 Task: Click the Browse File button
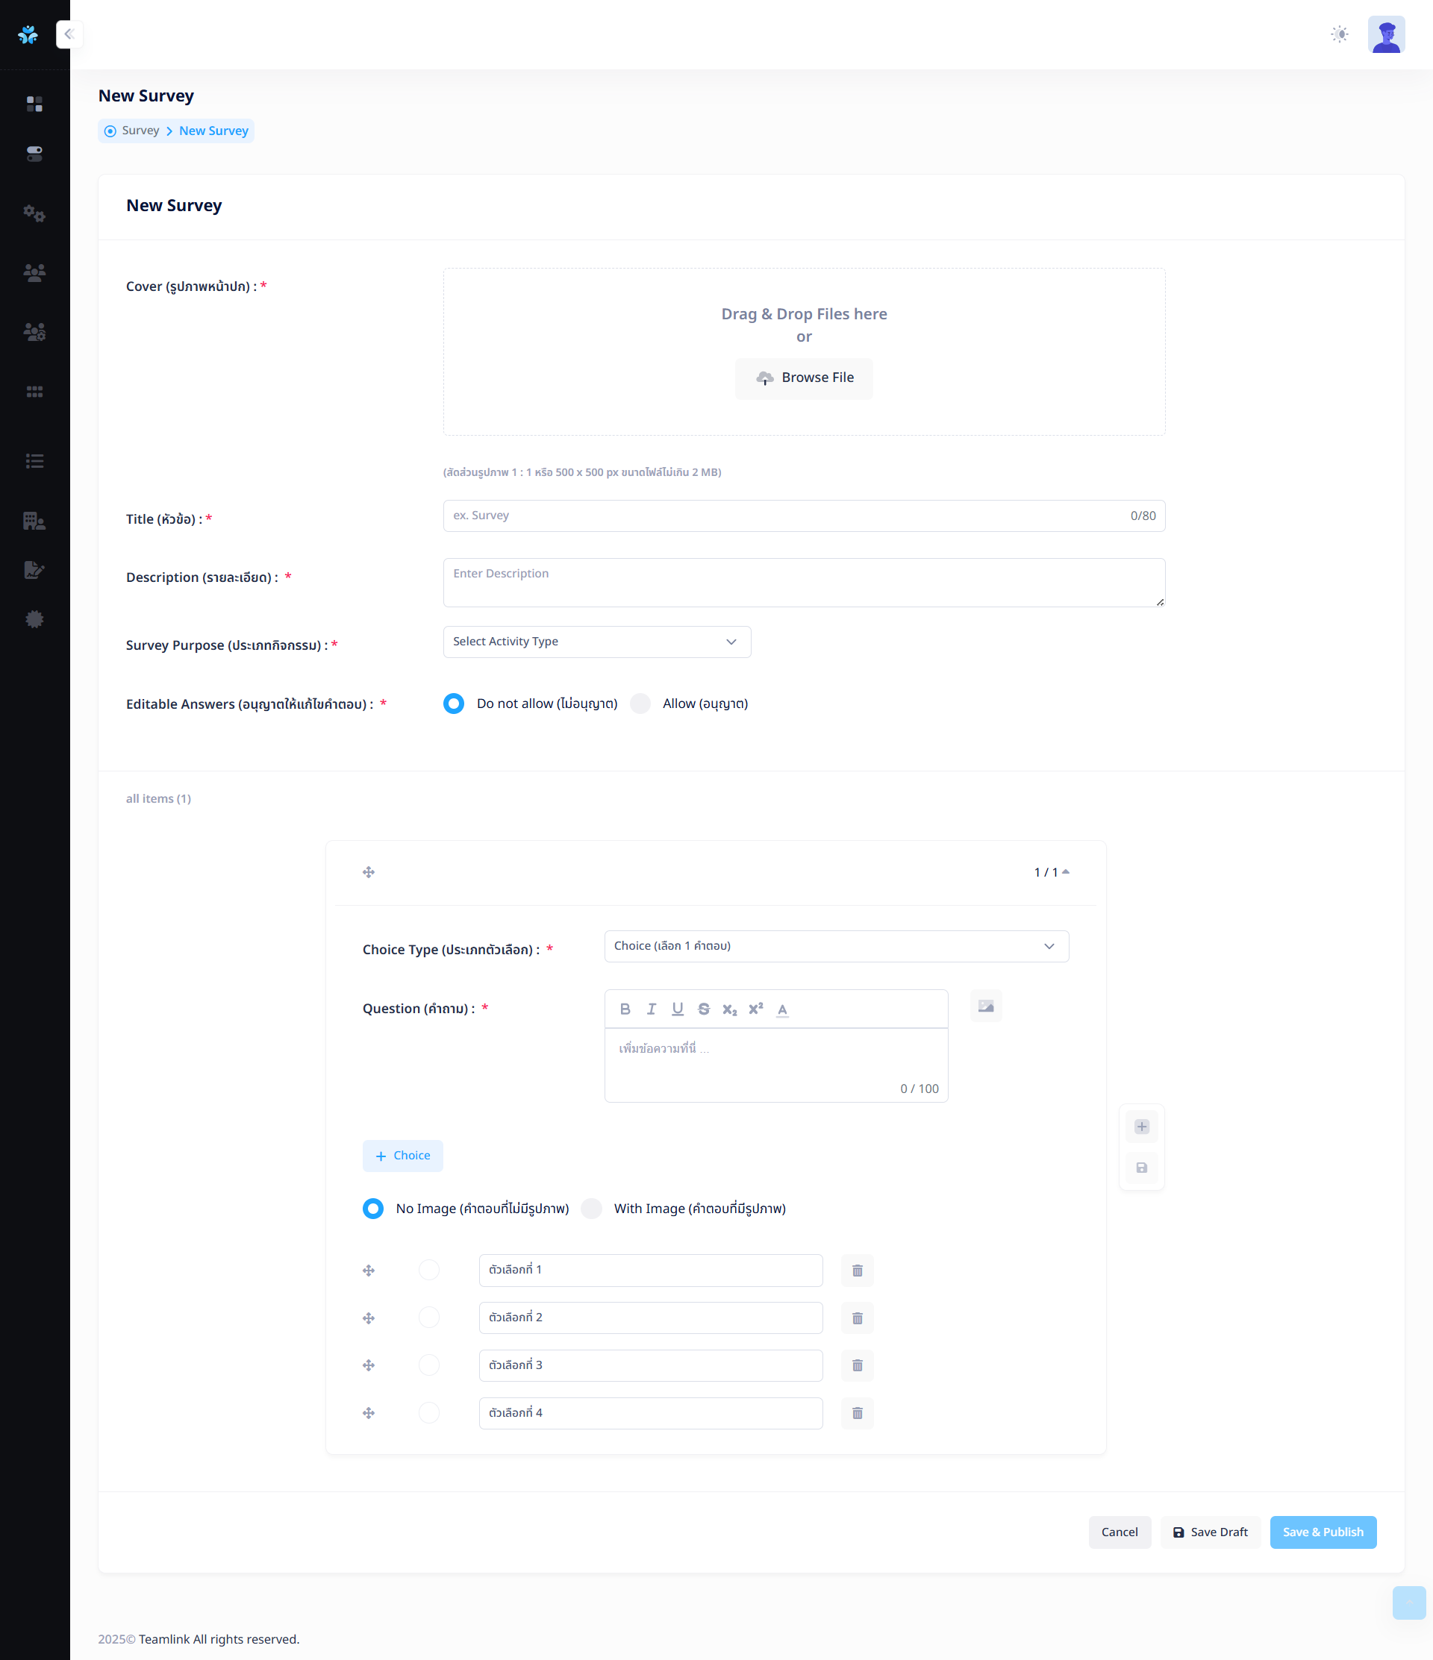pyautogui.click(x=804, y=378)
